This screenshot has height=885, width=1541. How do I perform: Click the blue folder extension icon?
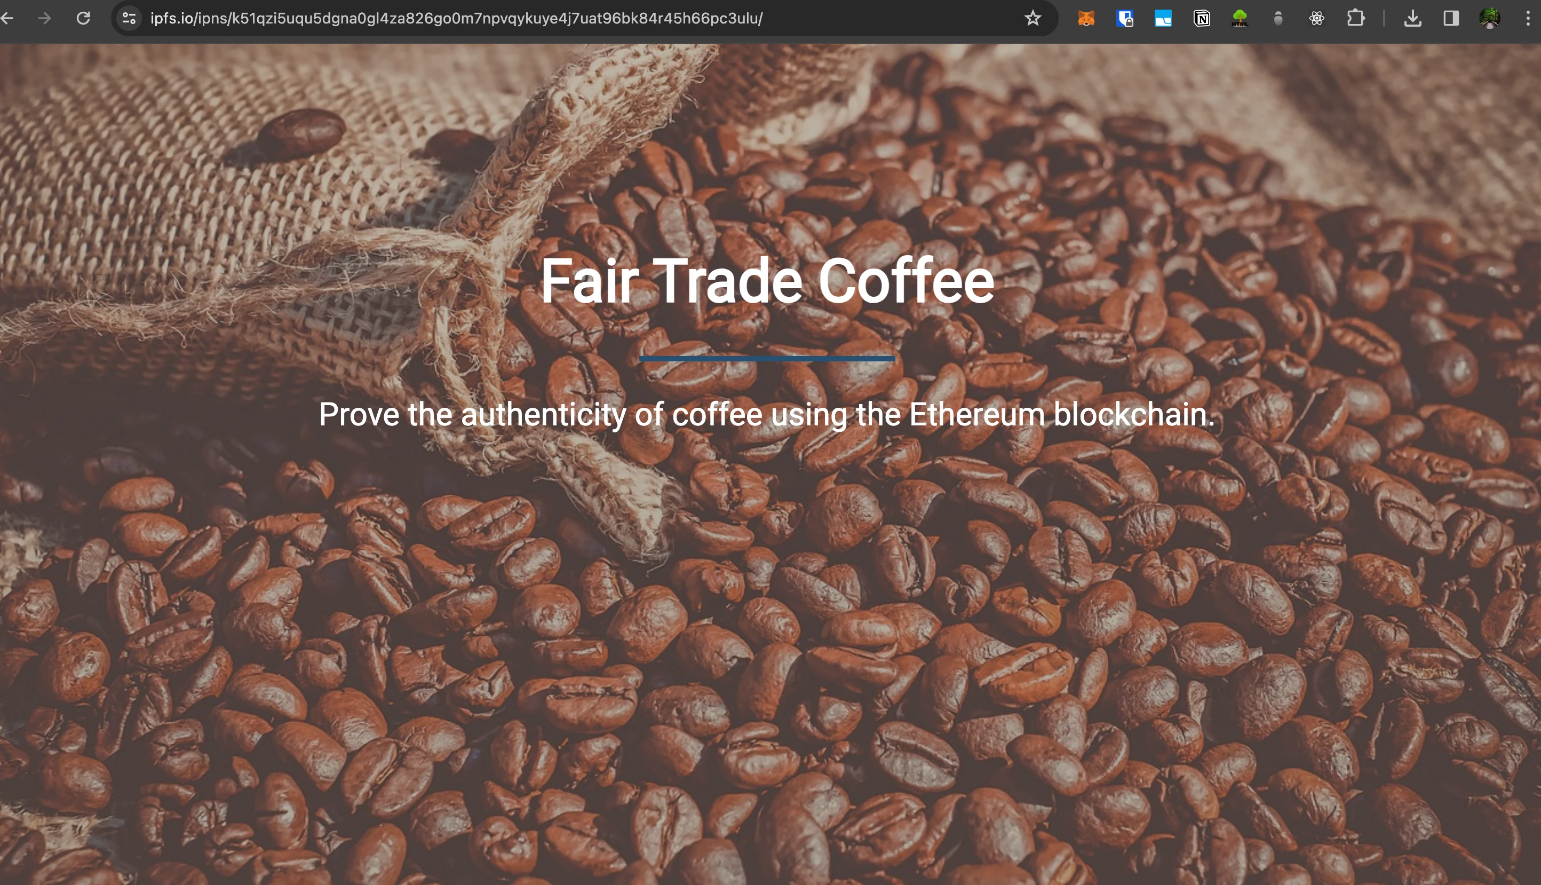click(1163, 18)
